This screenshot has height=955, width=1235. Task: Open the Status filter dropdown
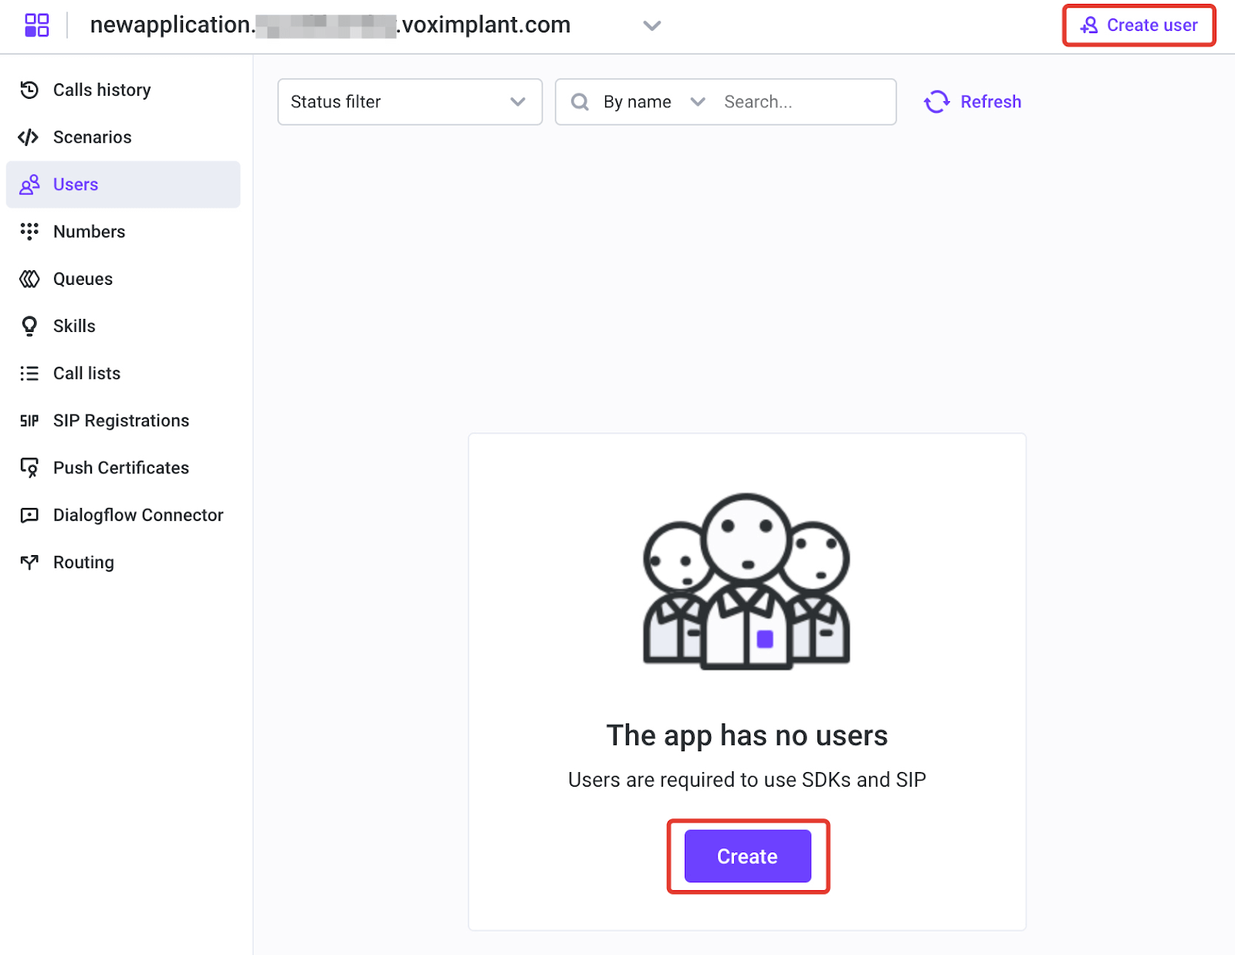click(409, 101)
